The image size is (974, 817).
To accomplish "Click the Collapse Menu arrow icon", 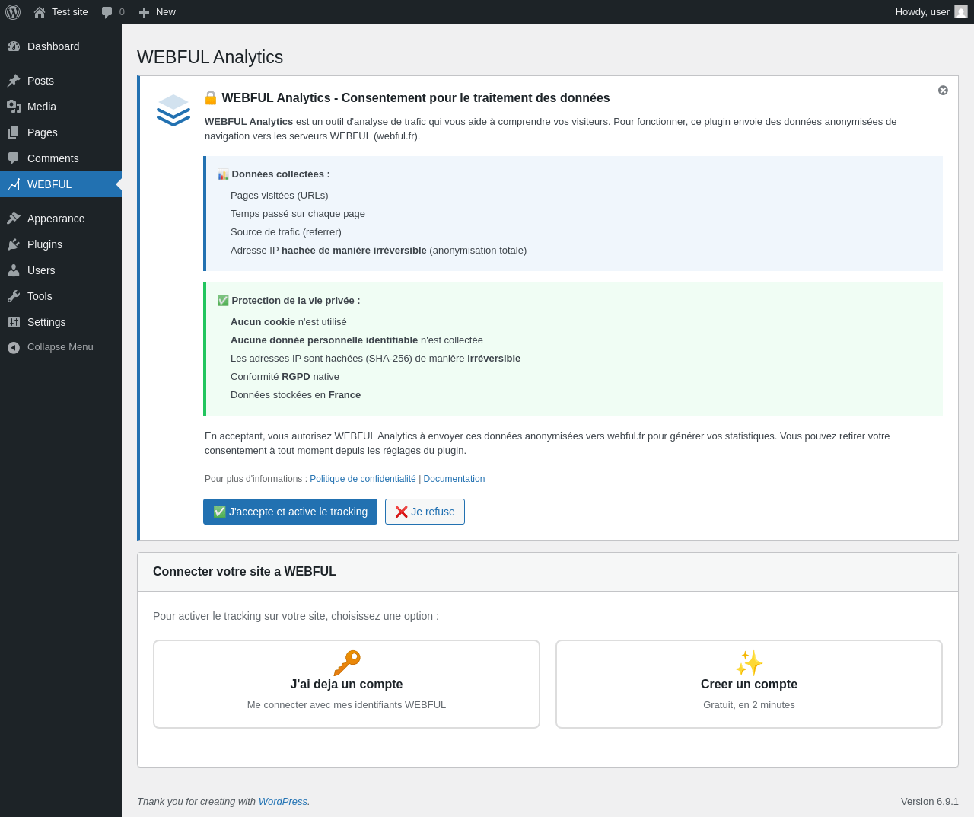I will coord(14,348).
